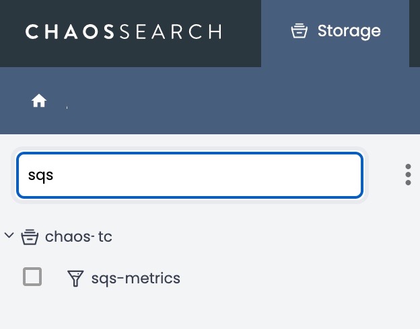Click the Storage tab basket icon
Image resolution: width=420 pixels, height=329 pixels.
click(x=299, y=31)
